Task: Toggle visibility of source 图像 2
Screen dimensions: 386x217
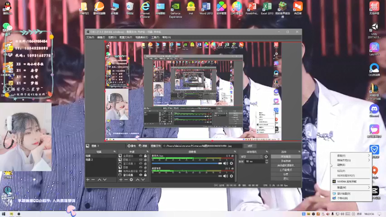Action: [x=140, y=160]
